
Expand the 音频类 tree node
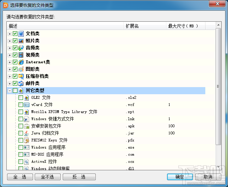[x=10, y=48]
